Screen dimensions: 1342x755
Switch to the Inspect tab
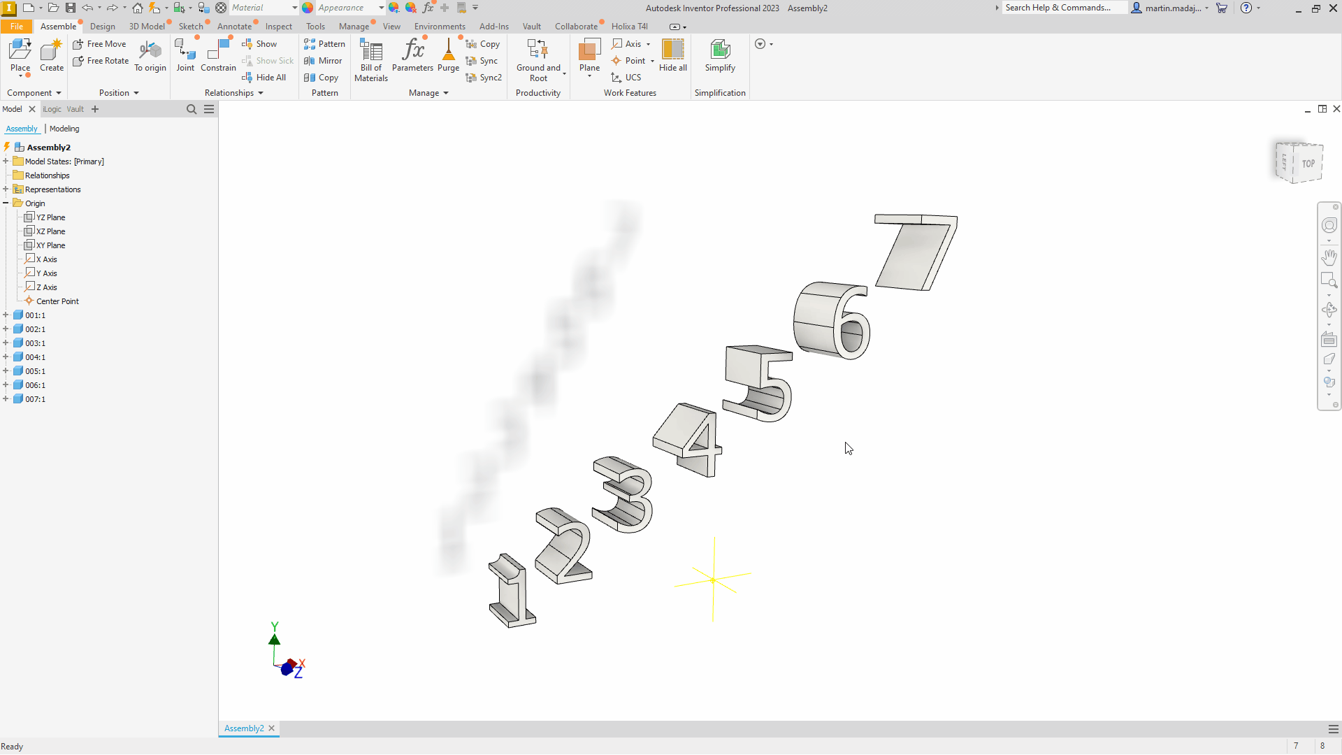(x=278, y=27)
